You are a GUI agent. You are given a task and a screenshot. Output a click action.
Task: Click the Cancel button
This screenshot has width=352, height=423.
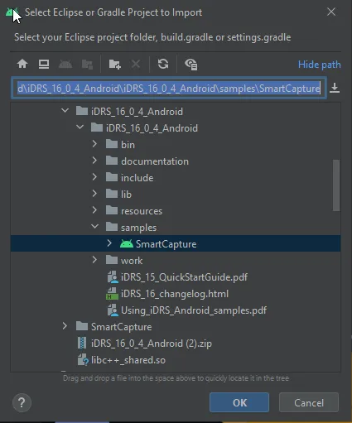click(x=309, y=402)
